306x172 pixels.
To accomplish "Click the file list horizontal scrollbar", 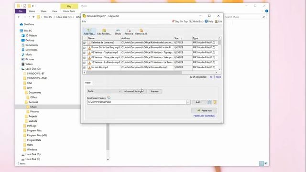I will tap(134, 72).
